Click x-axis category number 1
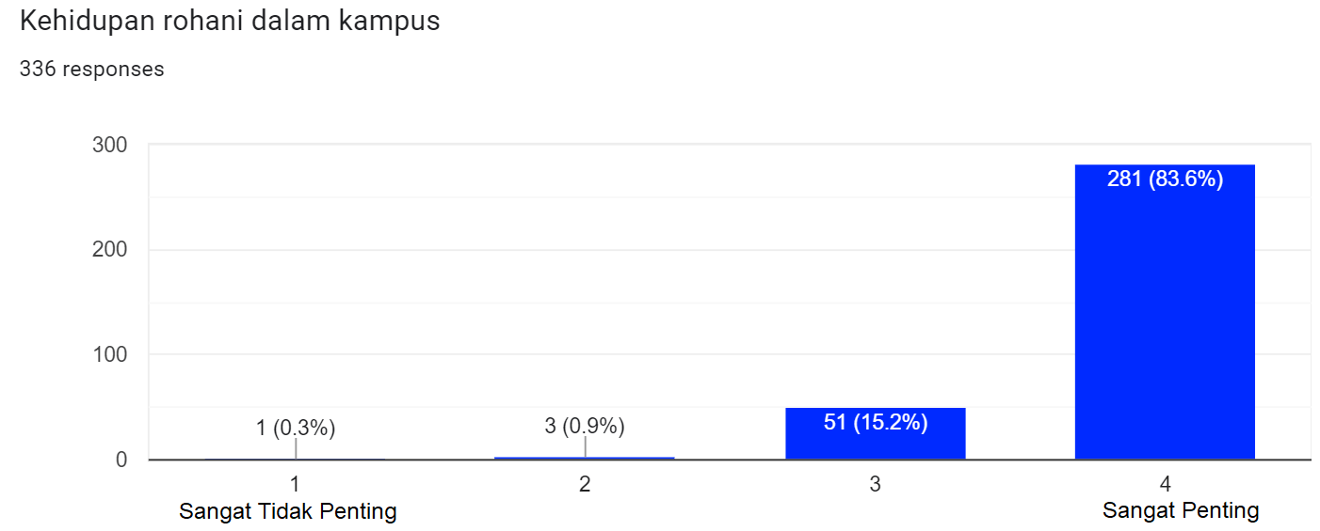 [x=295, y=485]
